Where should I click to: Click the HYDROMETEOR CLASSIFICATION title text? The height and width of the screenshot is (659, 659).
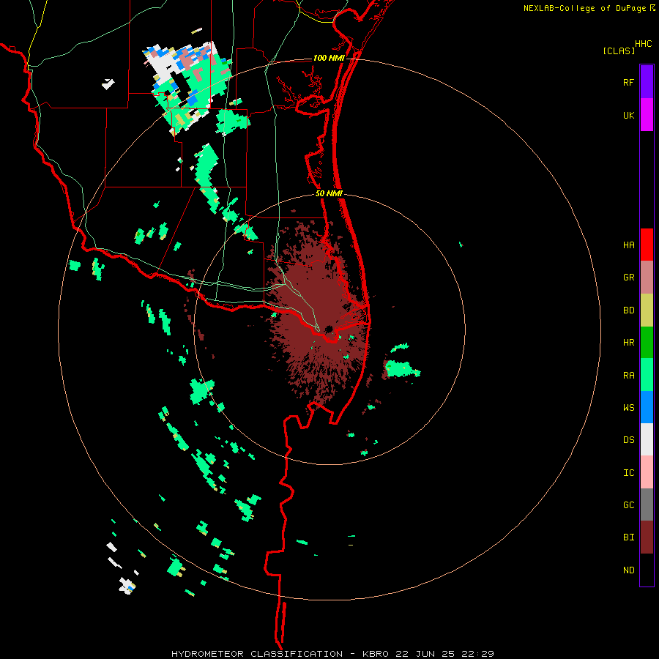tap(257, 654)
